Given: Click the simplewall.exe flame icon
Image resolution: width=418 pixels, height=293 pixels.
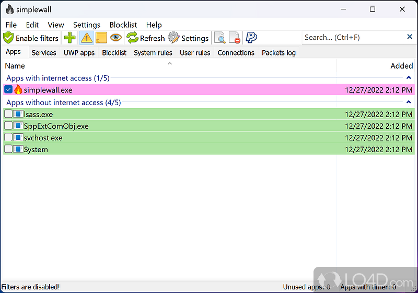Looking at the screenshot, I should point(18,89).
